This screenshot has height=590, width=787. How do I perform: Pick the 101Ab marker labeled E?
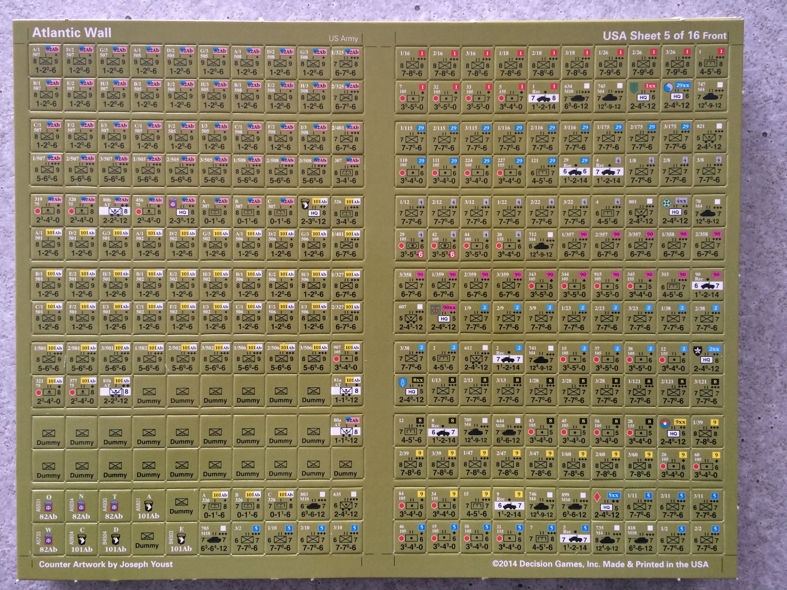[x=181, y=539]
